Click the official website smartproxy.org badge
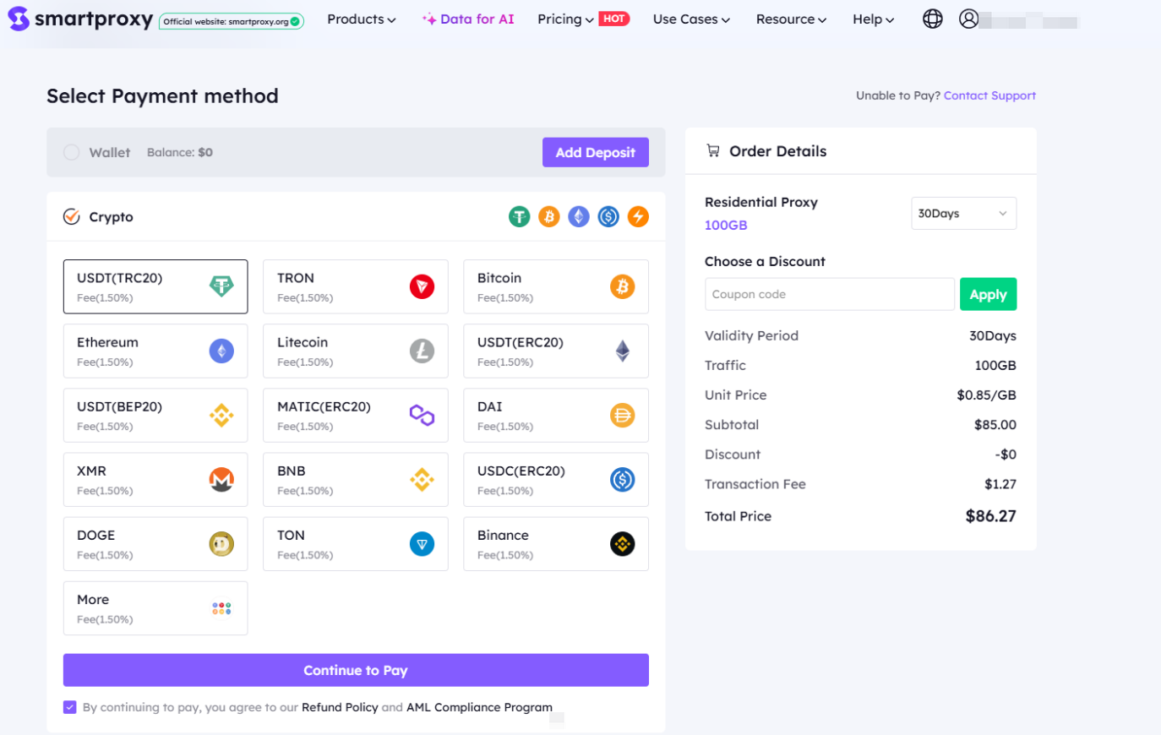1161x735 pixels. [x=232, y=21]
